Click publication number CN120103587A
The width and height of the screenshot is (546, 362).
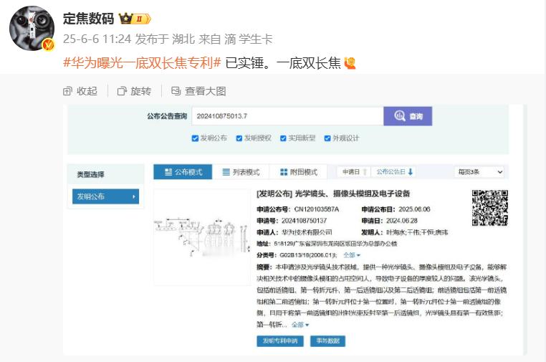tap(316, 209)
